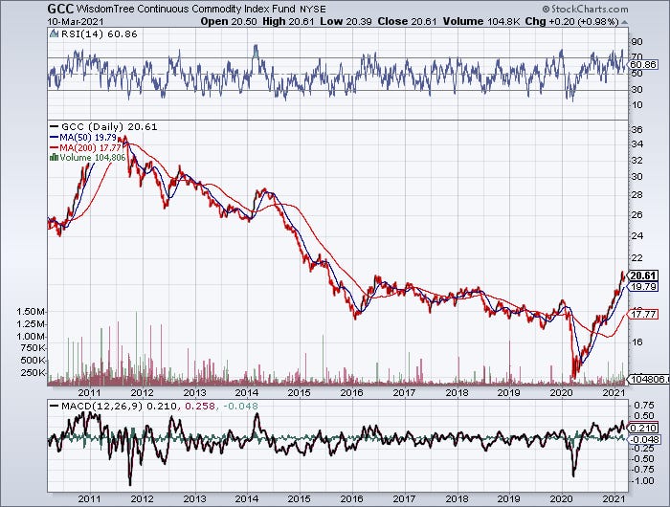Click the 30 level on the RSI axis
This screenshot has width=670, height=507.
636,89
